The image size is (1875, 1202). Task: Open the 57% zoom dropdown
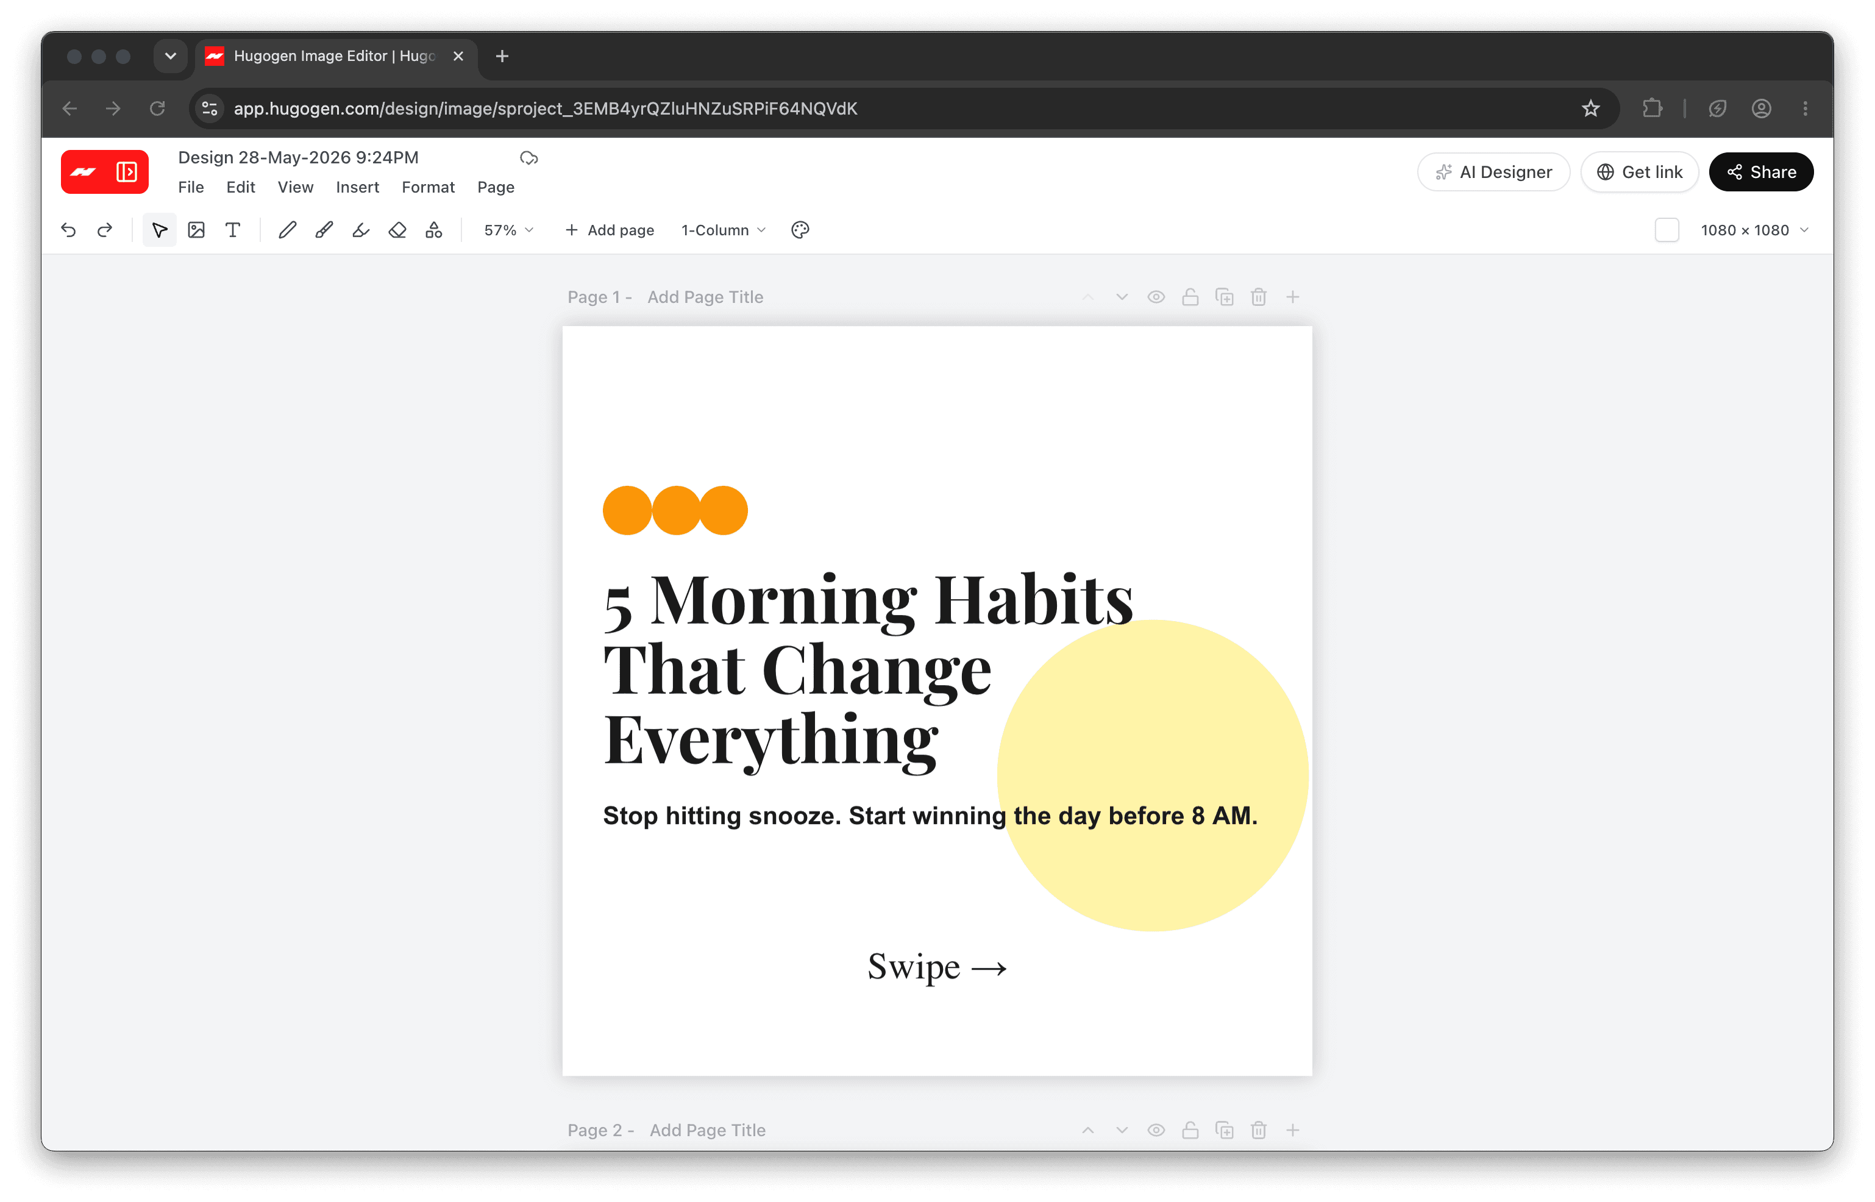point(508,230)
